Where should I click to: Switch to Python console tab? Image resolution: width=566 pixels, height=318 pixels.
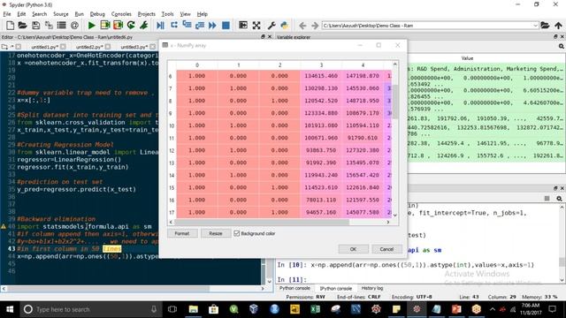point(294,288)
